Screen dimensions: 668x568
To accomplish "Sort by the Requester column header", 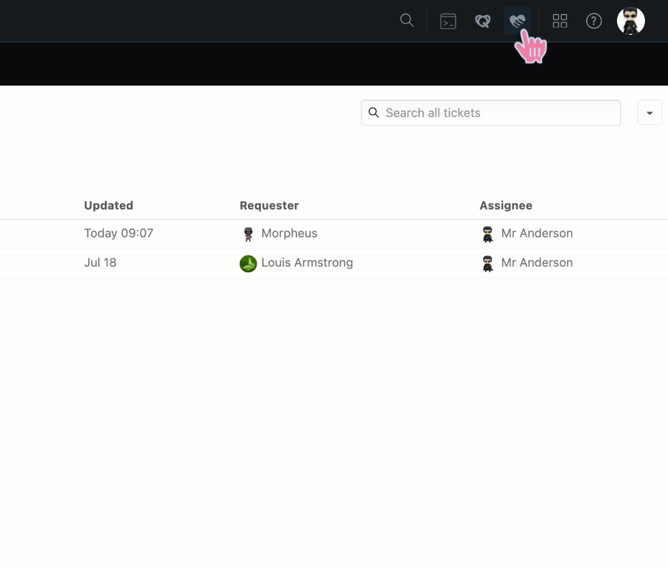I will [269, 205].
